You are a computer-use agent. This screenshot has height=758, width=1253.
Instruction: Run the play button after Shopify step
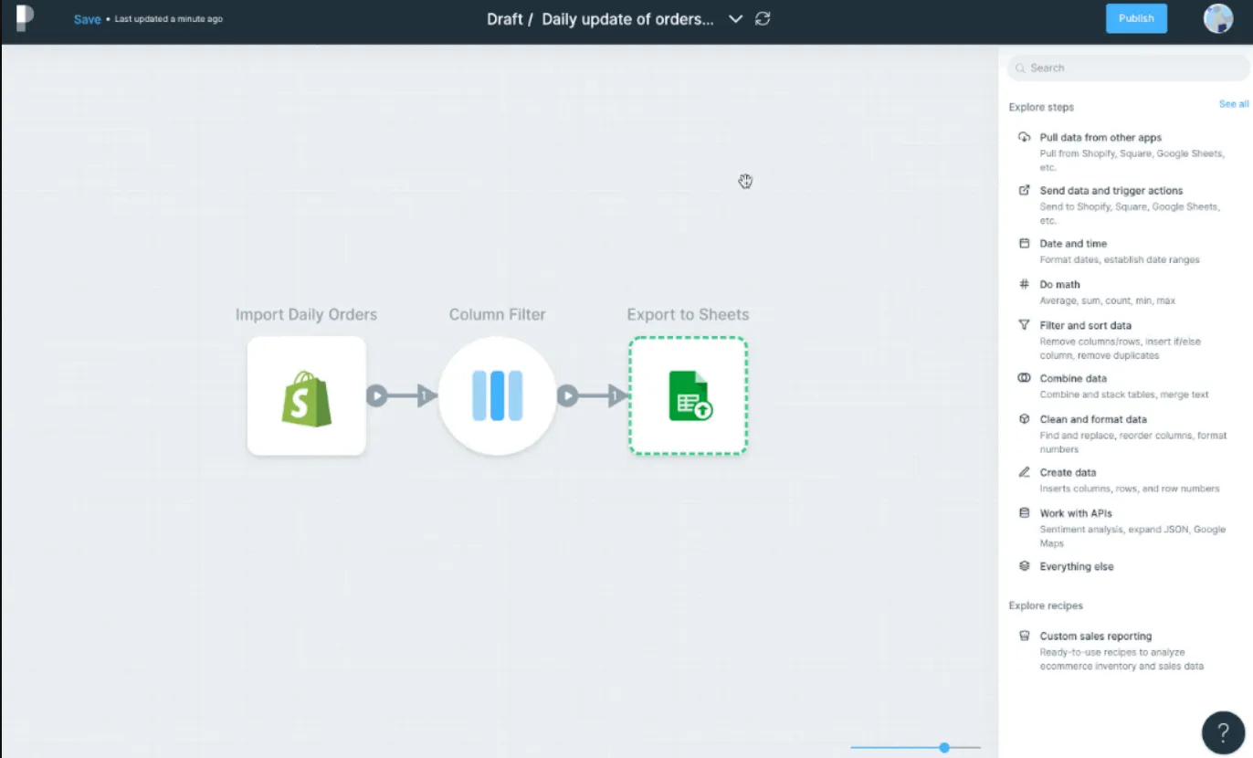[377, 396]
